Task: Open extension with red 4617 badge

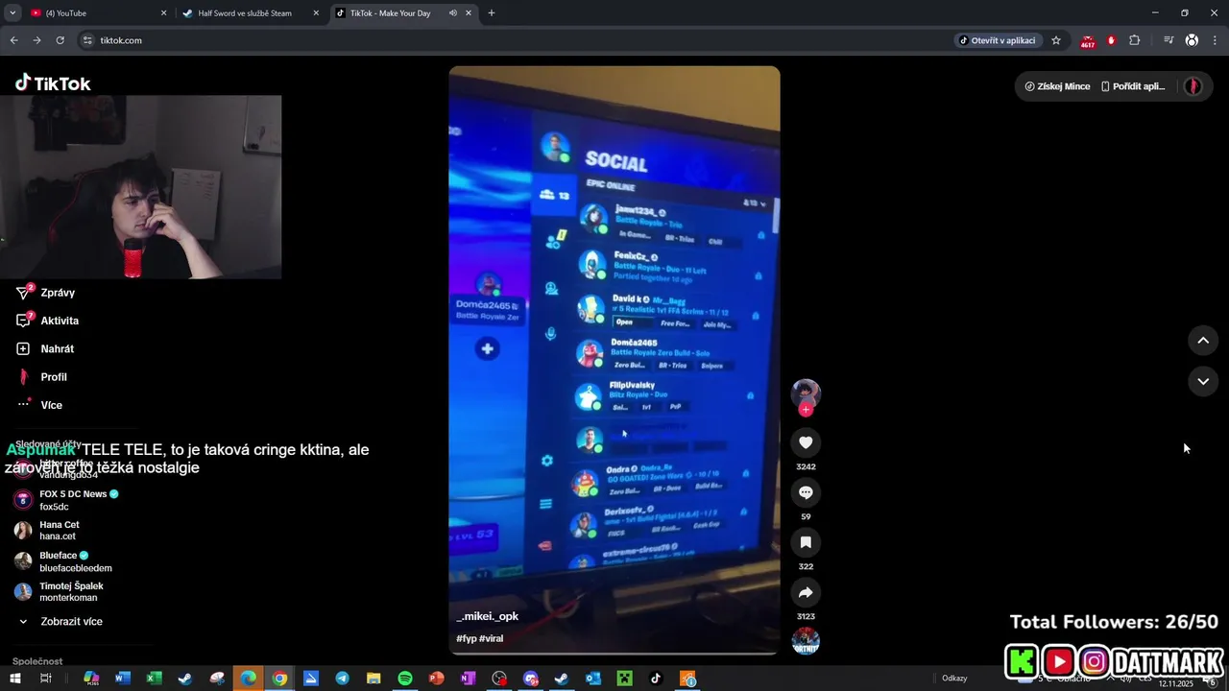Action: (1088, 41)
